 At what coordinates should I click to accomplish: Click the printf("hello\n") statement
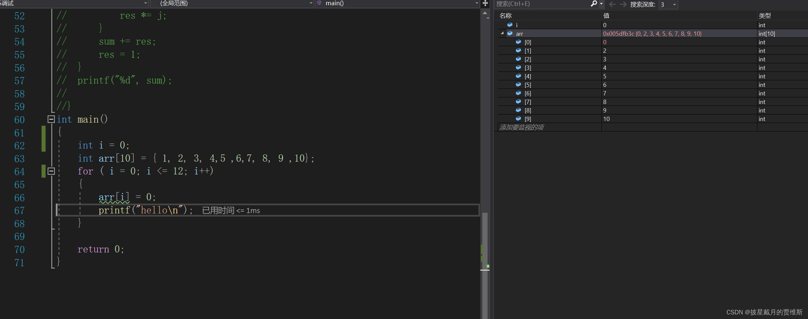click(146, 210)
